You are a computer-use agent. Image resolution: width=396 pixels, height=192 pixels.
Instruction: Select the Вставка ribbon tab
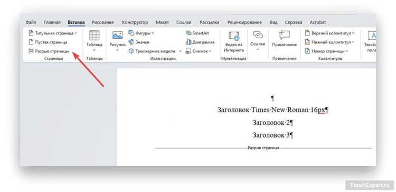76,22
